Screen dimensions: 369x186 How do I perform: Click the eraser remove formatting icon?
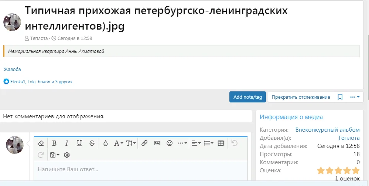tap(41, 143)
